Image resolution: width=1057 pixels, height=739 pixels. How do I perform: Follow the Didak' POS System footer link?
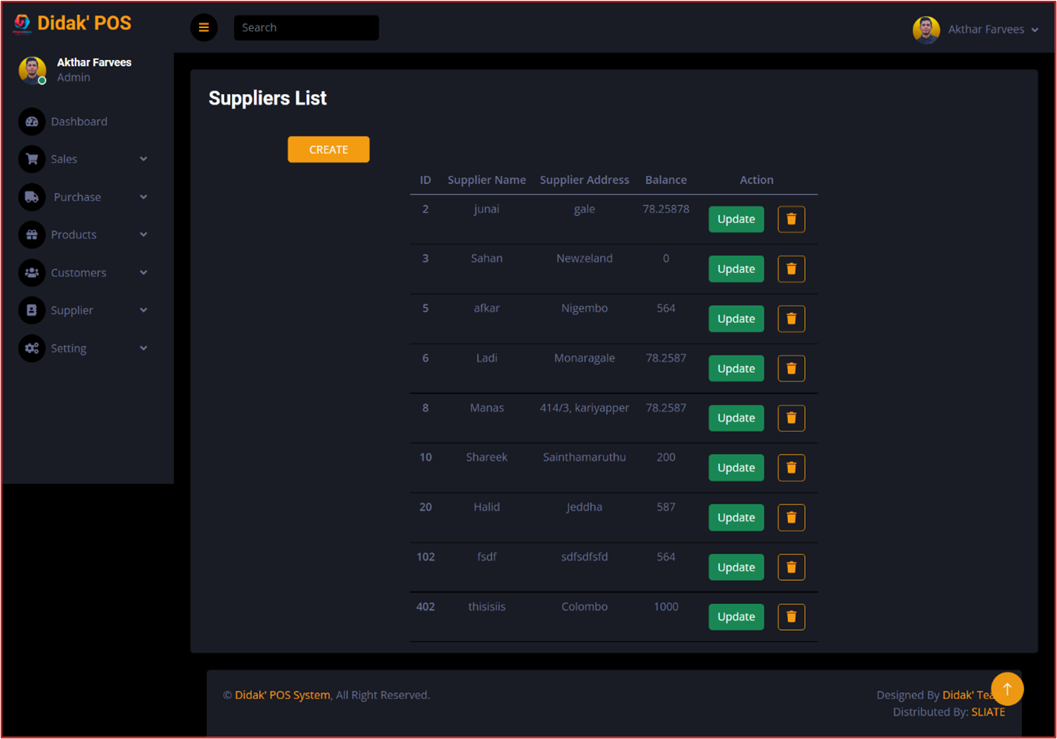click(x=282, y=695)
